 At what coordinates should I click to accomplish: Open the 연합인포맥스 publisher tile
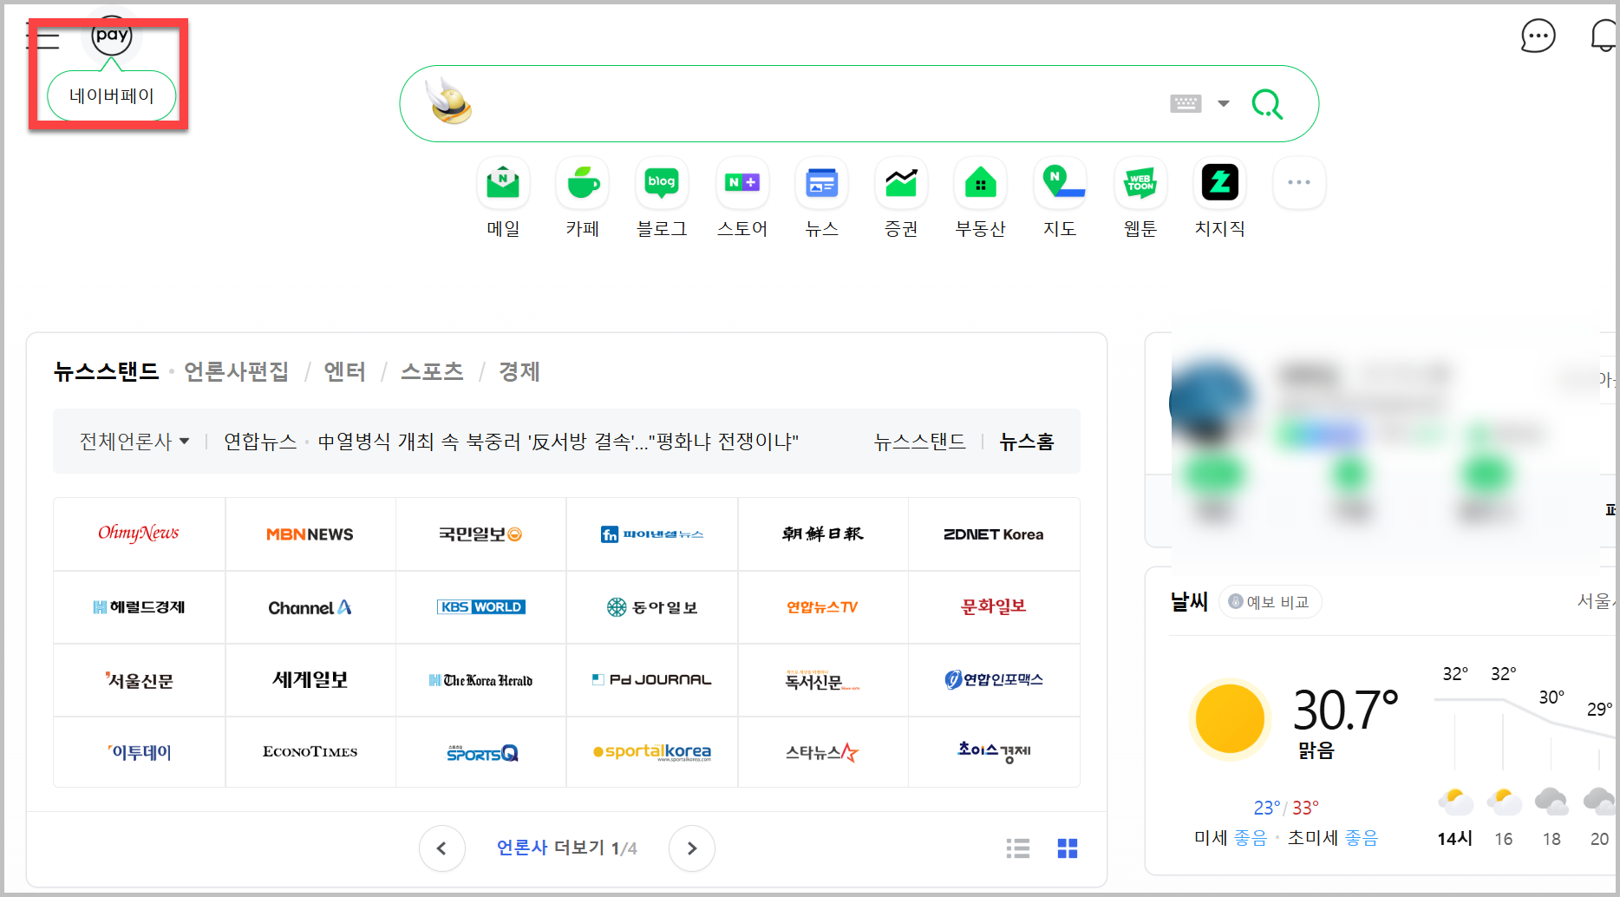click(994, 680)
